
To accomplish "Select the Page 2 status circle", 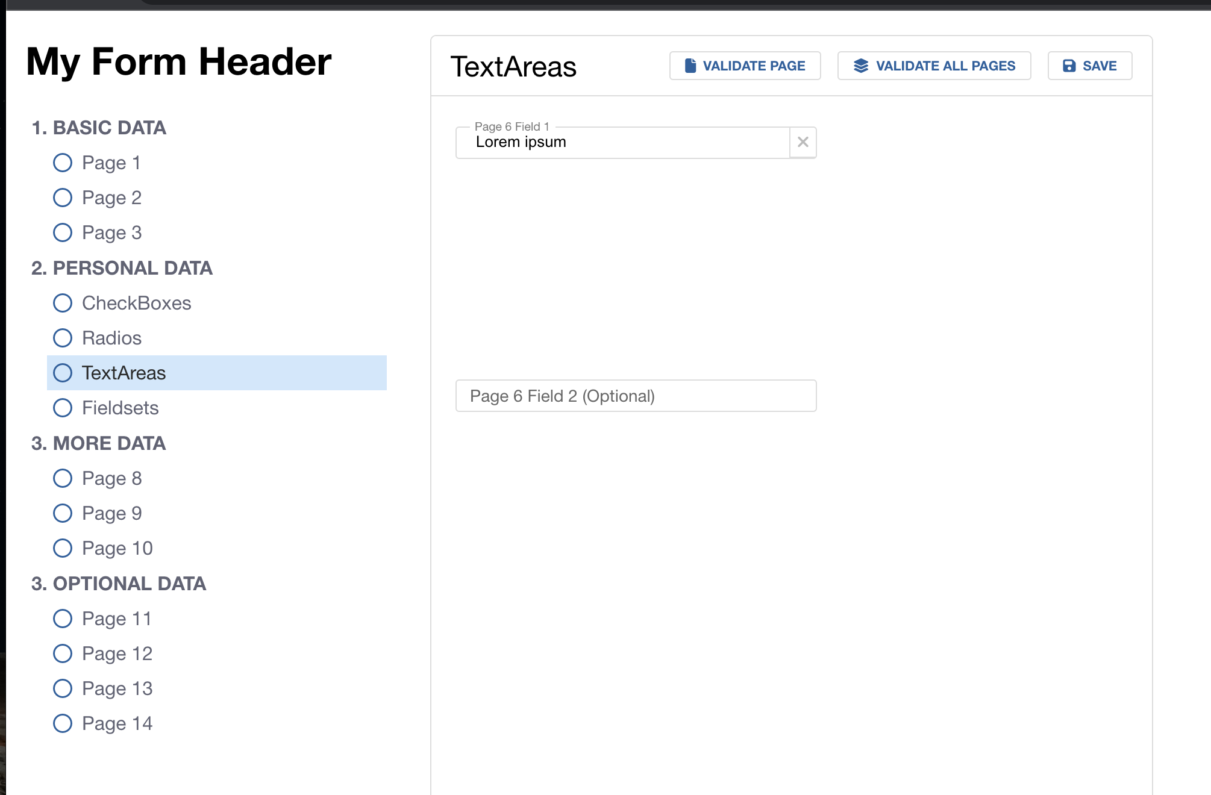I will click(63, 198).
